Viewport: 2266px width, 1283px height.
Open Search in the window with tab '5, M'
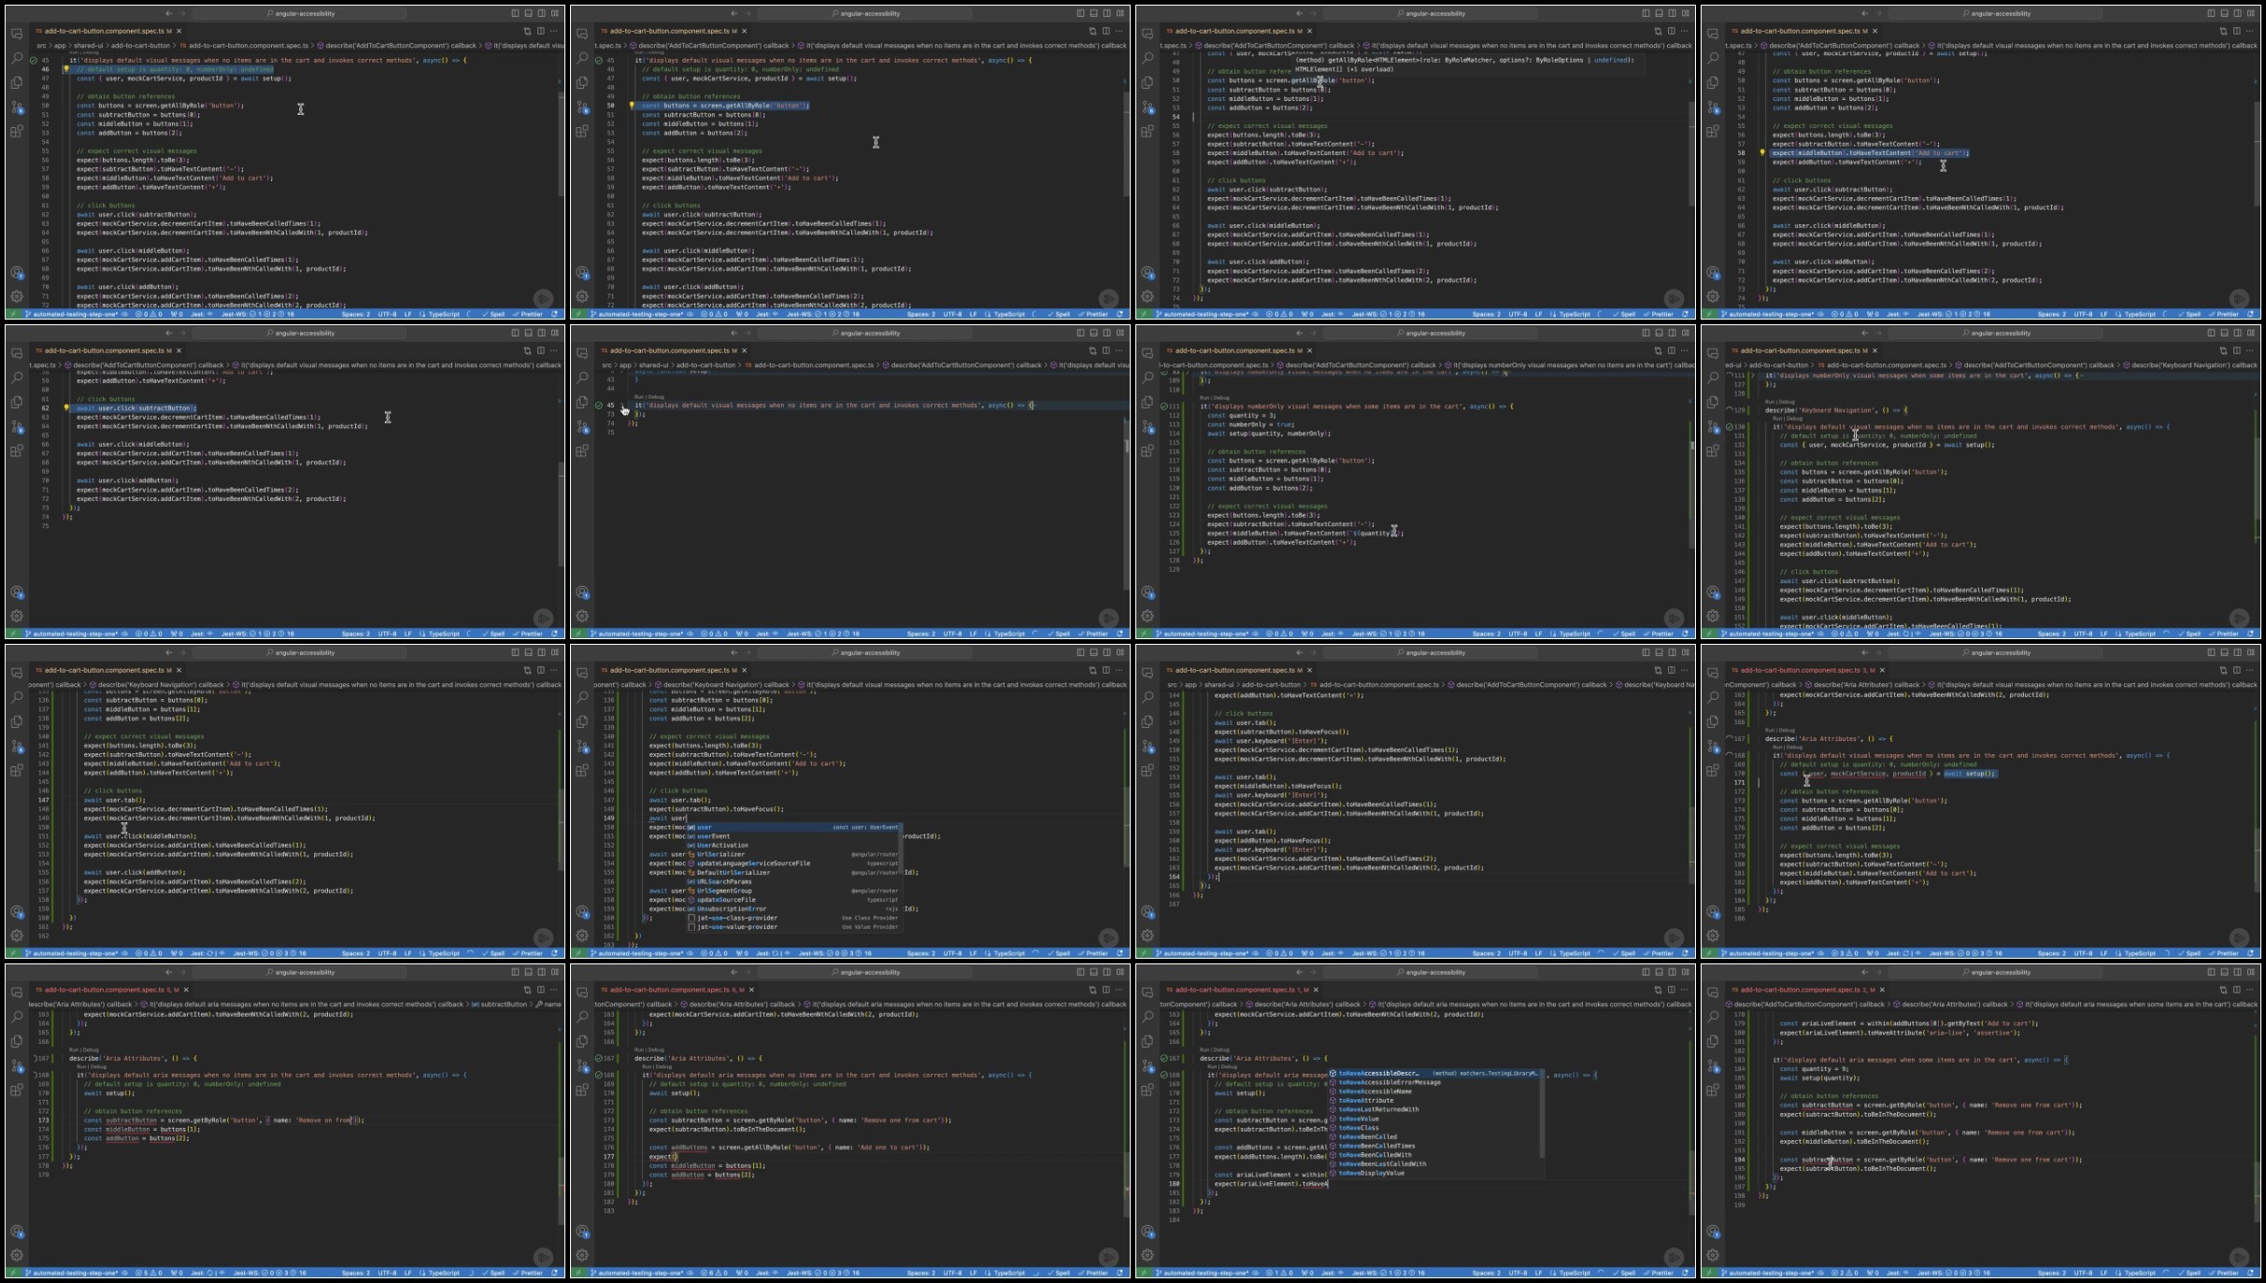(17, 1017)
